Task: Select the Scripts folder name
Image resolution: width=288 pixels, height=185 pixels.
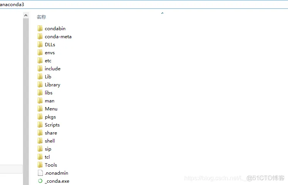Action: [x=52, y=125]
